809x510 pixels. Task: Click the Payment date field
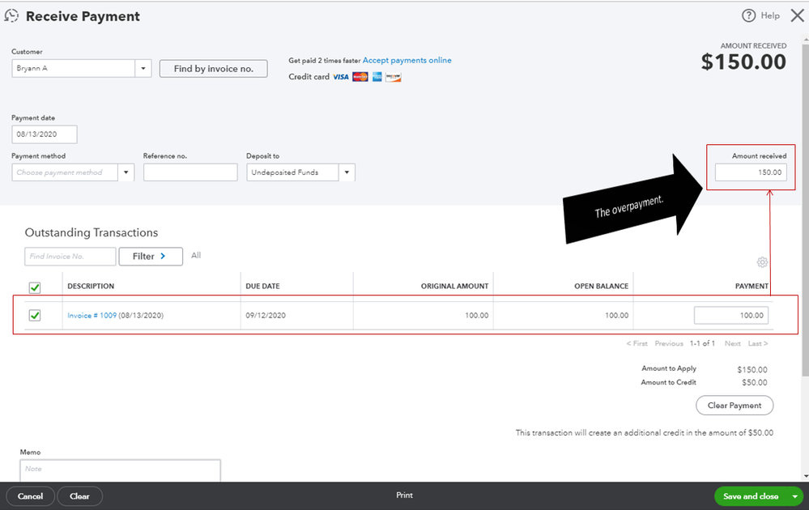(45, 134)
